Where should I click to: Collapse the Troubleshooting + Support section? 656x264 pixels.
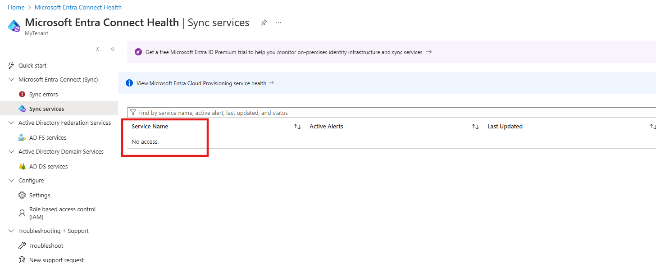tap(11, 231)
